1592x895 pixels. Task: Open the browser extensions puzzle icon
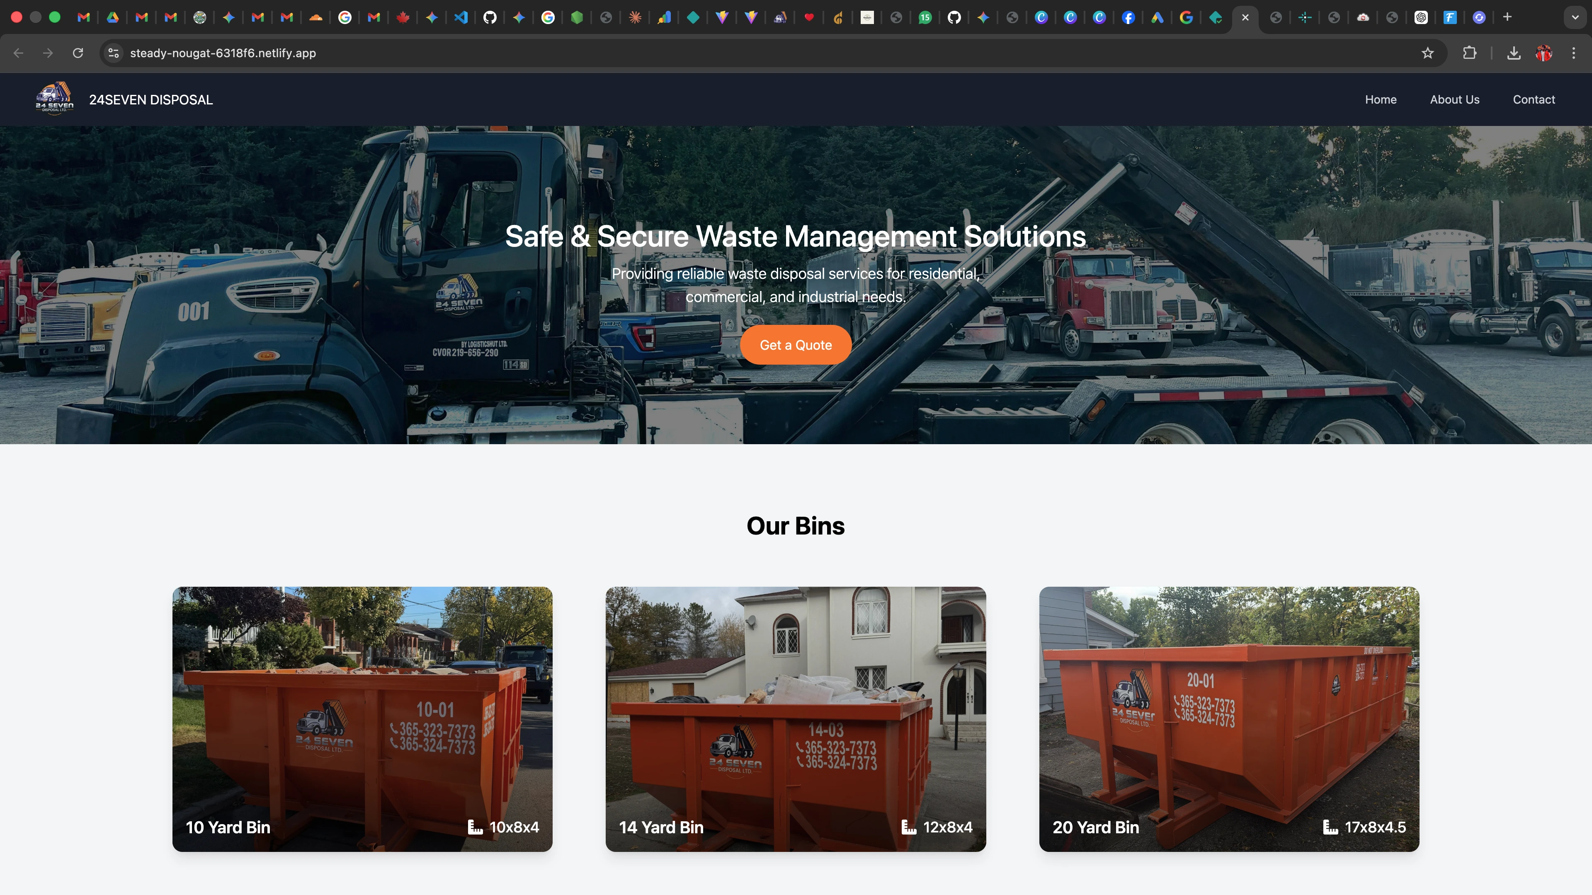click(1470, 53)
